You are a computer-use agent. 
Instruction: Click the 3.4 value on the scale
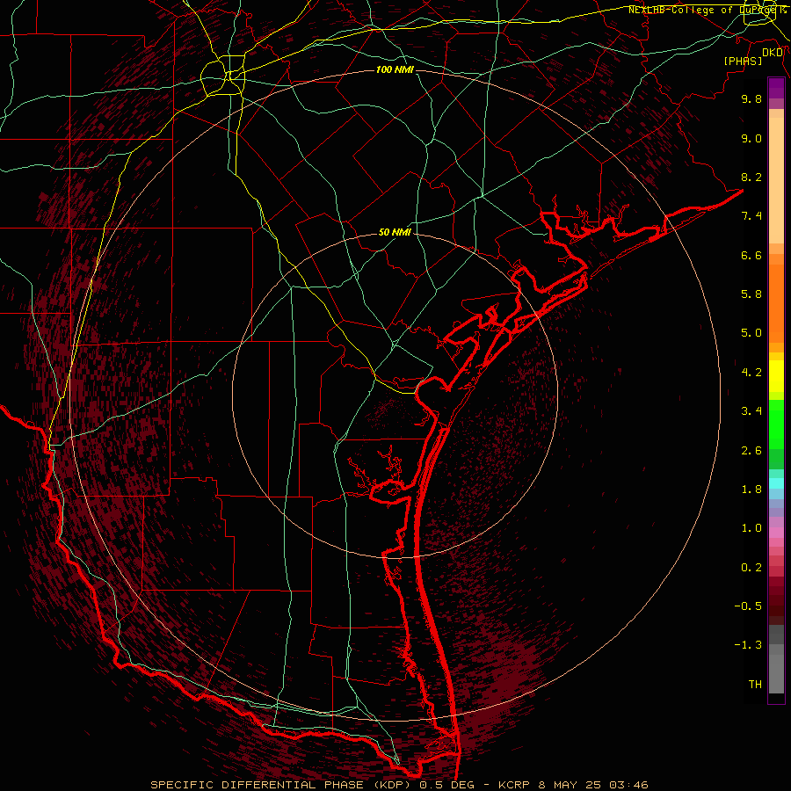(x=751, y=411)
